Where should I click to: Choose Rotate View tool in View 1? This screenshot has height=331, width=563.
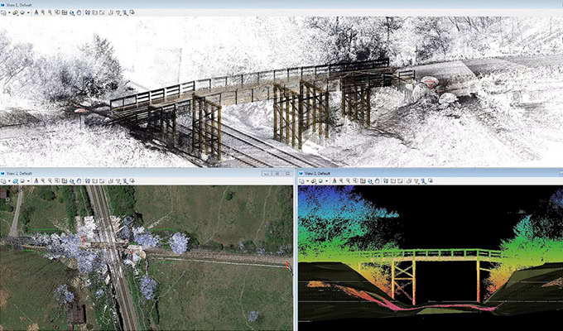point(73,12)
